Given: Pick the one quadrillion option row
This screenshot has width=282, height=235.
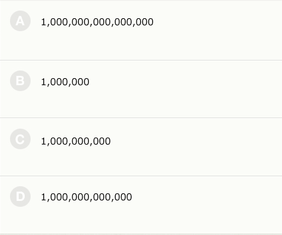Looking at the screenshot, I should (141, 31).
